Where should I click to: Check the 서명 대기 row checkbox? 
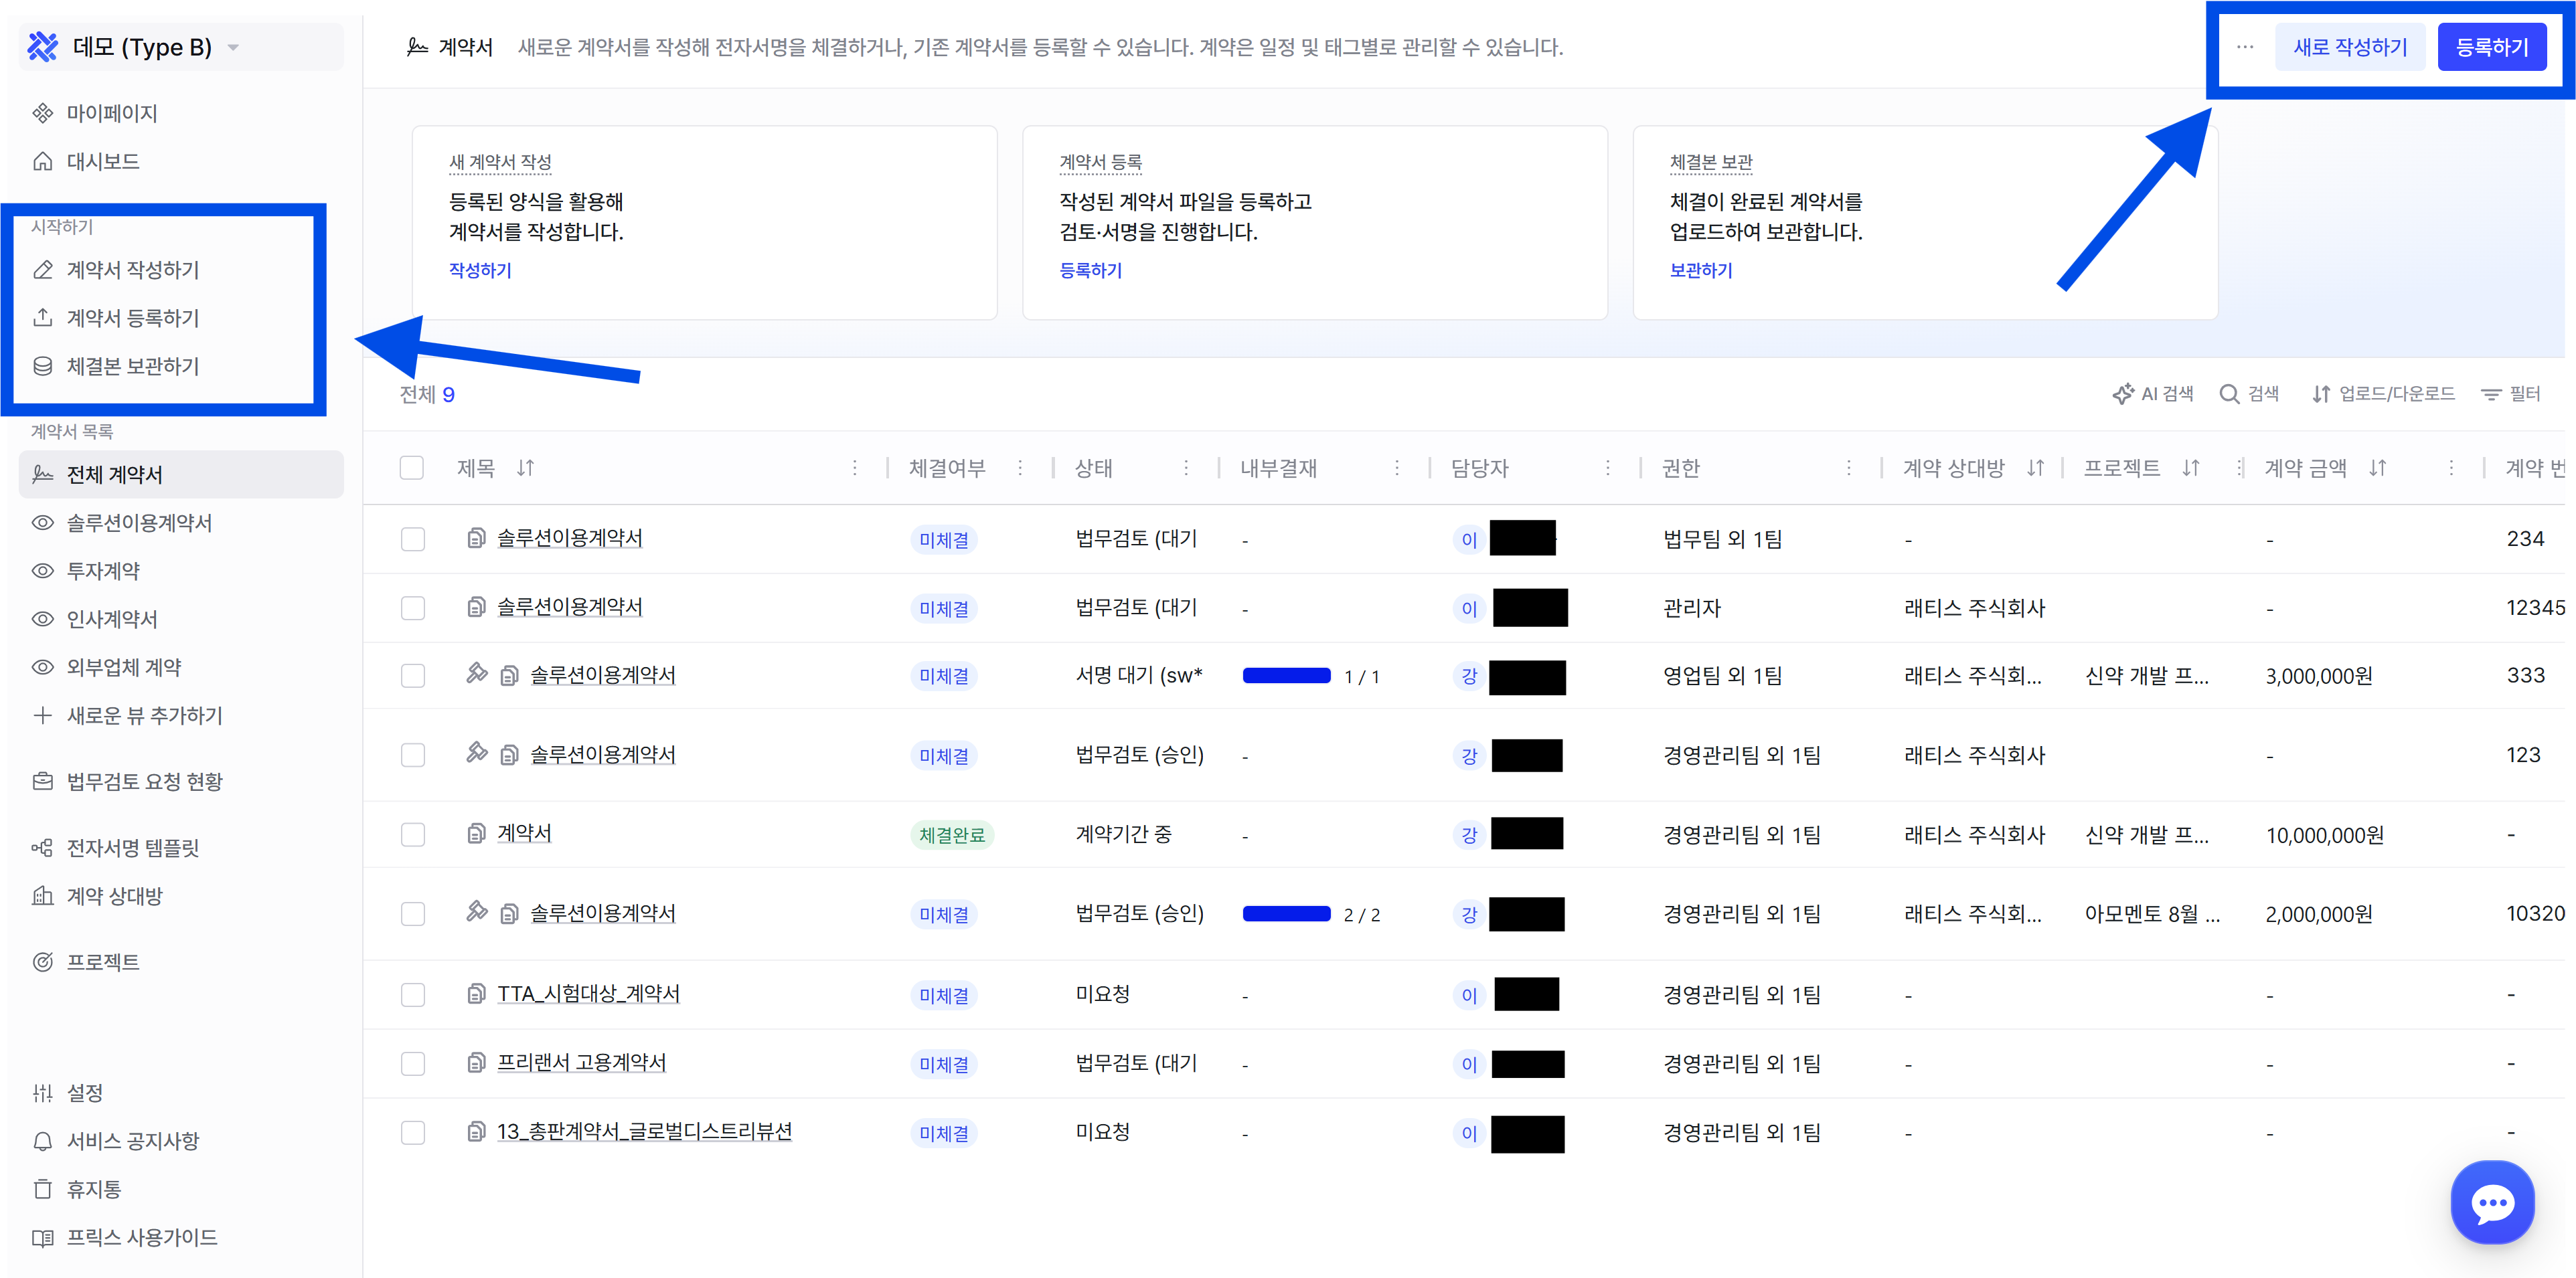(413, 676)
